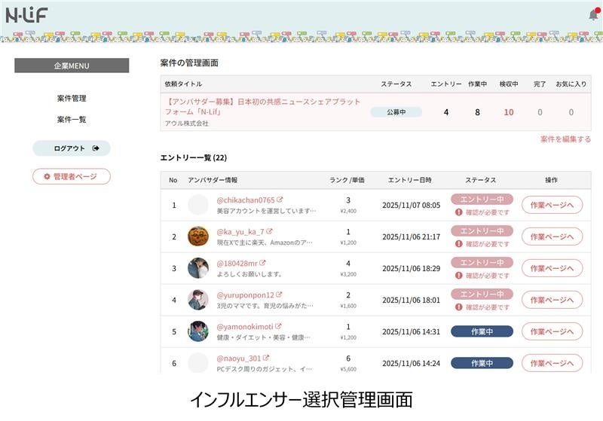Open the 管理者ページ button
Image resolution: width=603 pixels, height=421 pixels.
(x=72, y=176)
